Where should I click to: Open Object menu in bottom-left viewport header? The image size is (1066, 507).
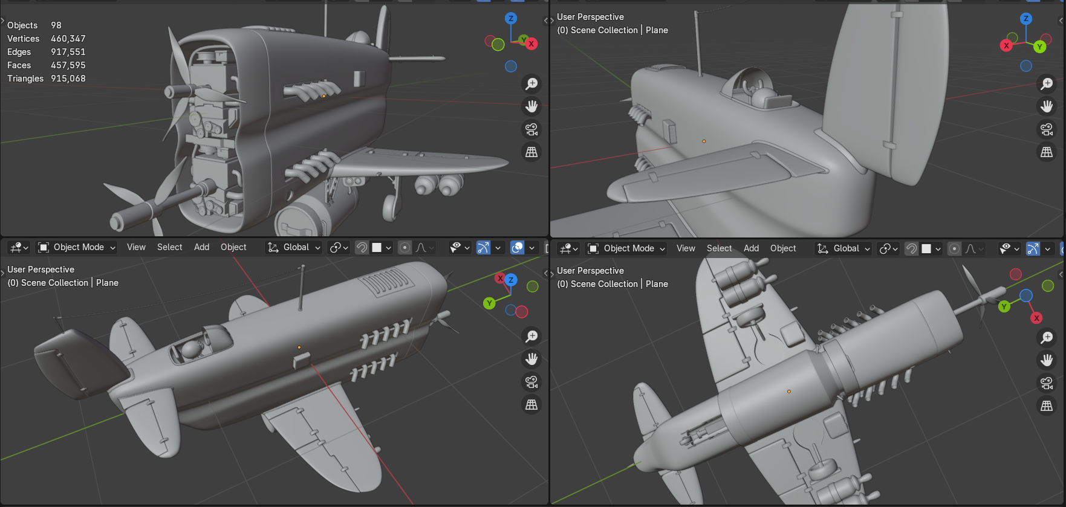click(233, 247)
